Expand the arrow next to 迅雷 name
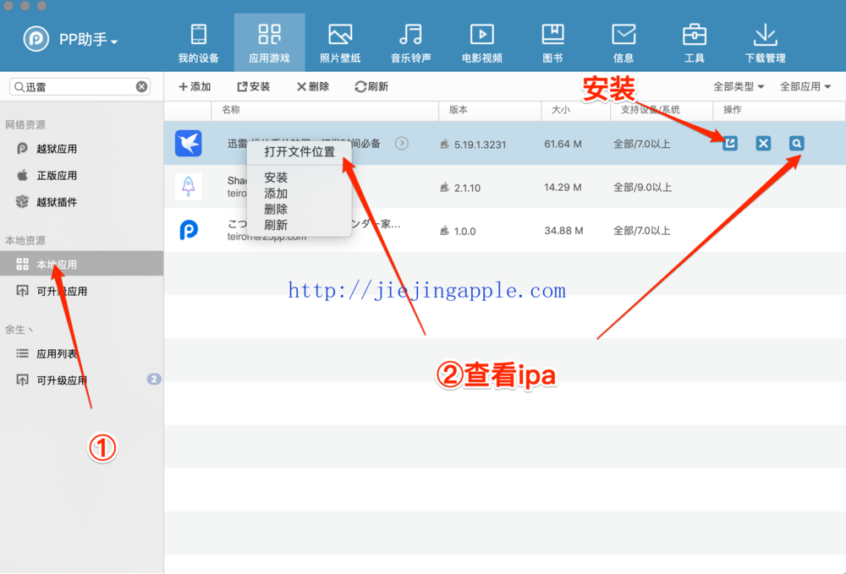The image size is (846, 574). (401, 144)
